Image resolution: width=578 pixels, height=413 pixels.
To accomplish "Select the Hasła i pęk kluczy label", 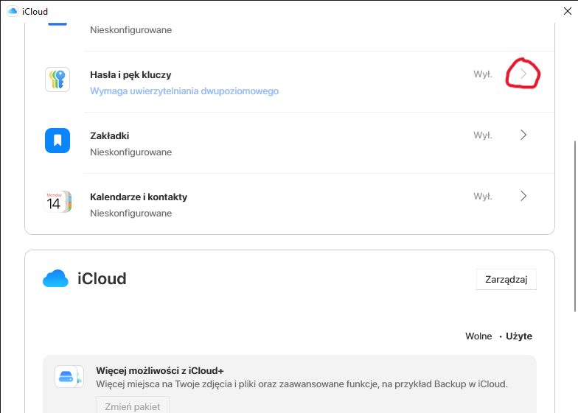I will point(130,74).
